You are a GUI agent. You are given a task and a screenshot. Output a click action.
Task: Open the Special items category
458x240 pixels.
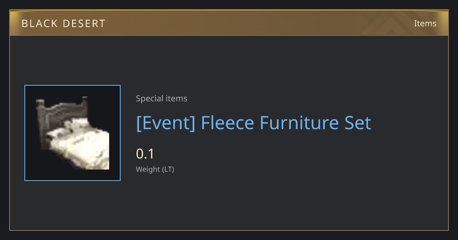(x=161, y=99)
